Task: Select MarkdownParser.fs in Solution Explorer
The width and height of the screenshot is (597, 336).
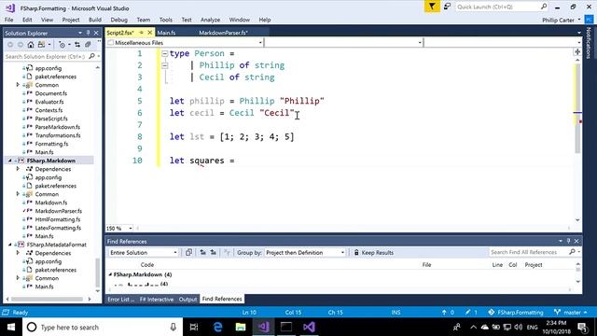Action: [x=58, y=211]
